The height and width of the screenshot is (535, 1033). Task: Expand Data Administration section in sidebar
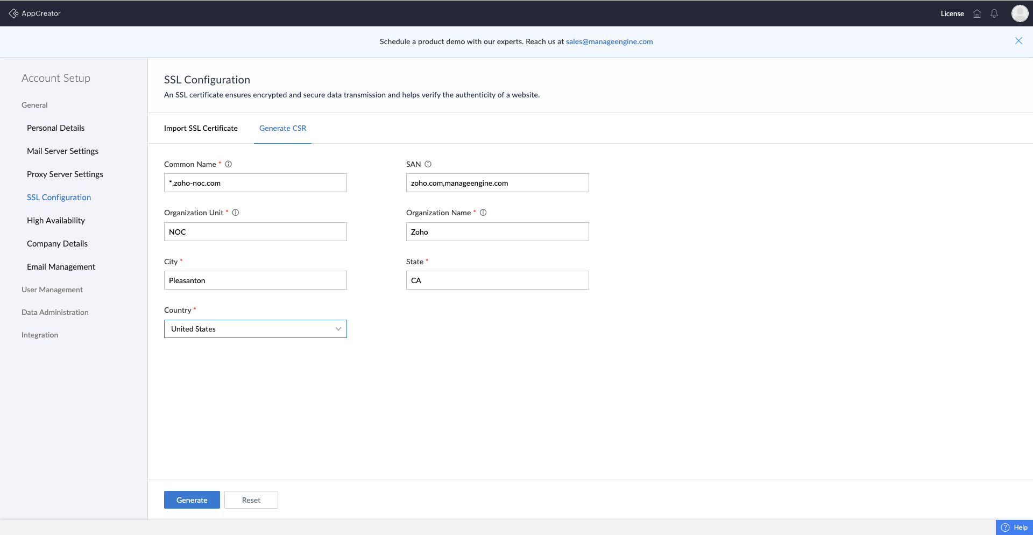tap(55, 312)
